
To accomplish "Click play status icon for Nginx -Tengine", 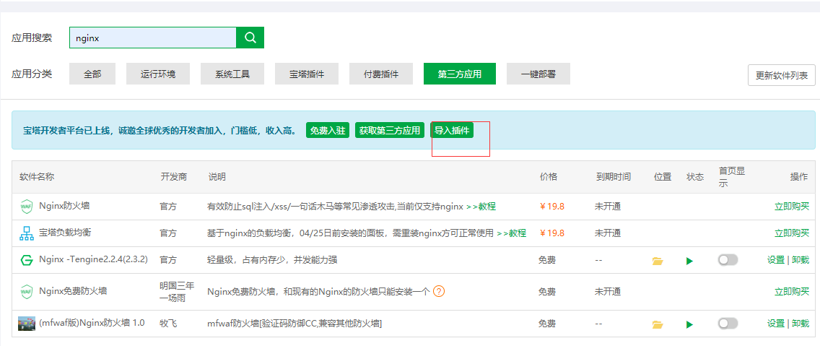I will coord(690,261).
